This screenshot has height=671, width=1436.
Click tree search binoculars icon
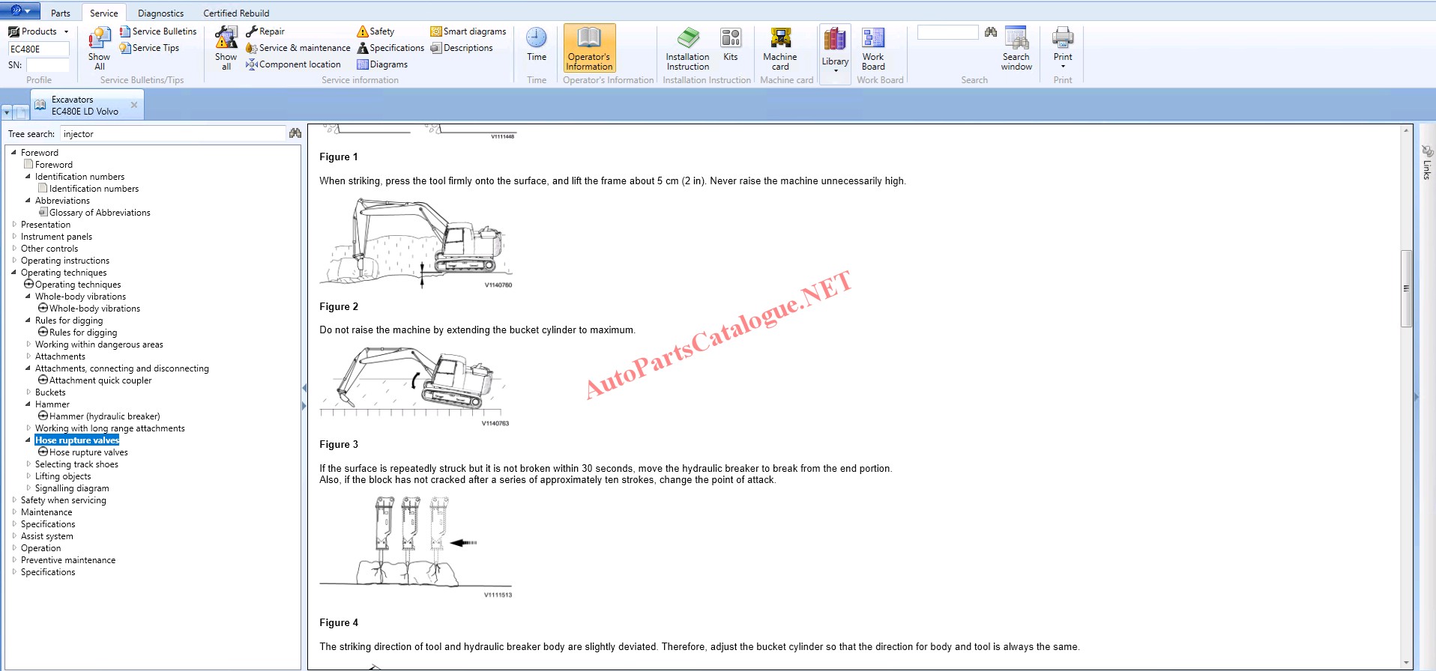(295, 133)
